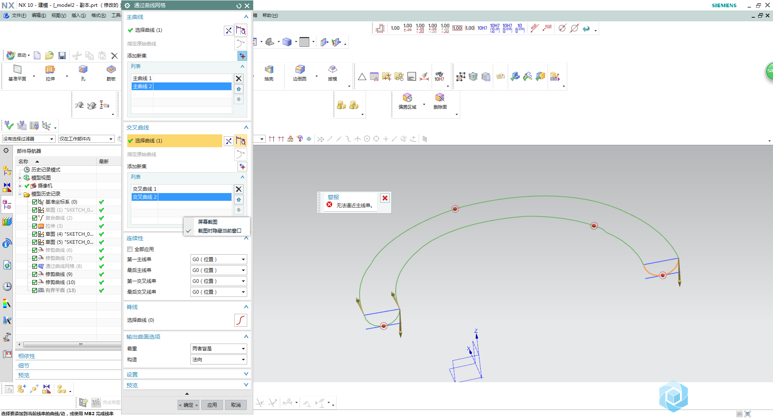The width and height of the screenshot is (773, 418).
Task: Click the 抽壳 shell tool
Action: coord(269,73)
